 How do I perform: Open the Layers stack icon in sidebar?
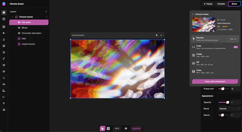click(x=4, y=12)
